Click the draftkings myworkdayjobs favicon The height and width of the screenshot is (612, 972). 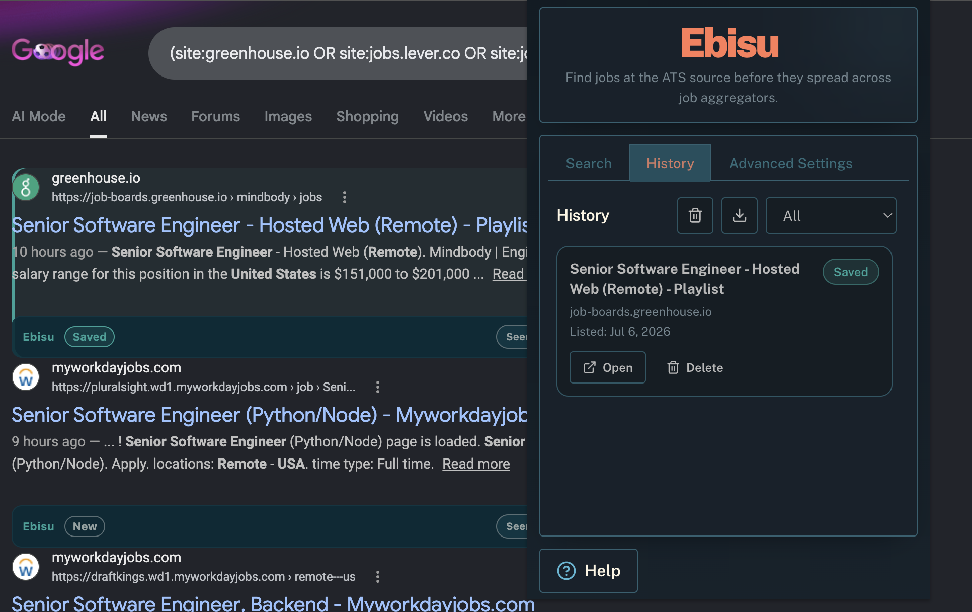[x=26, y=567]
